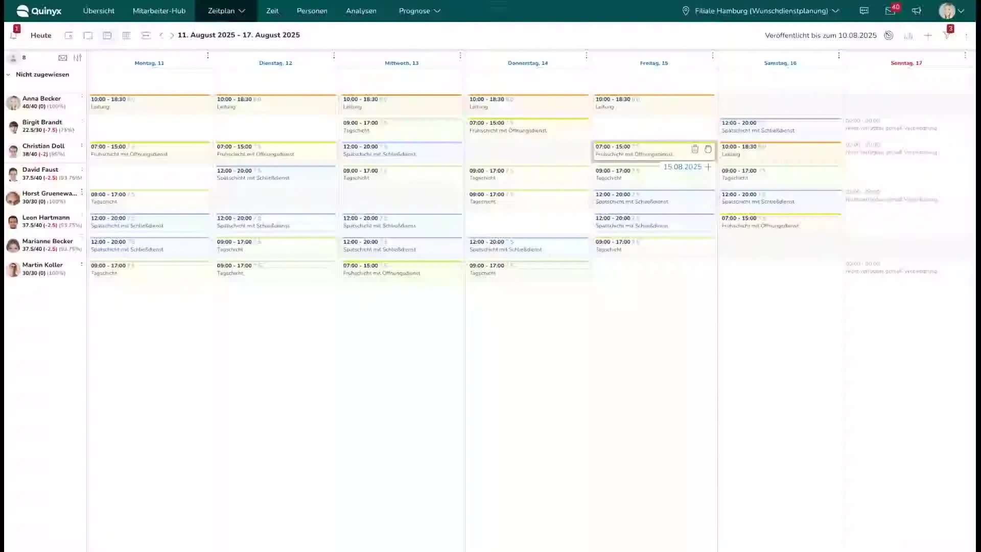Open the statistics bar chart icon

[908, 36]
